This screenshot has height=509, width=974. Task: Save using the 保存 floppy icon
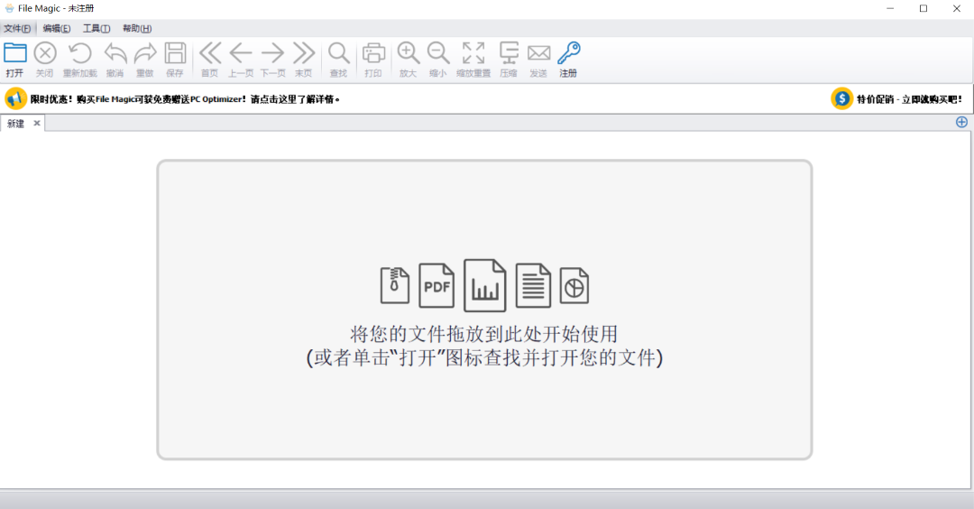coord(175,53)
